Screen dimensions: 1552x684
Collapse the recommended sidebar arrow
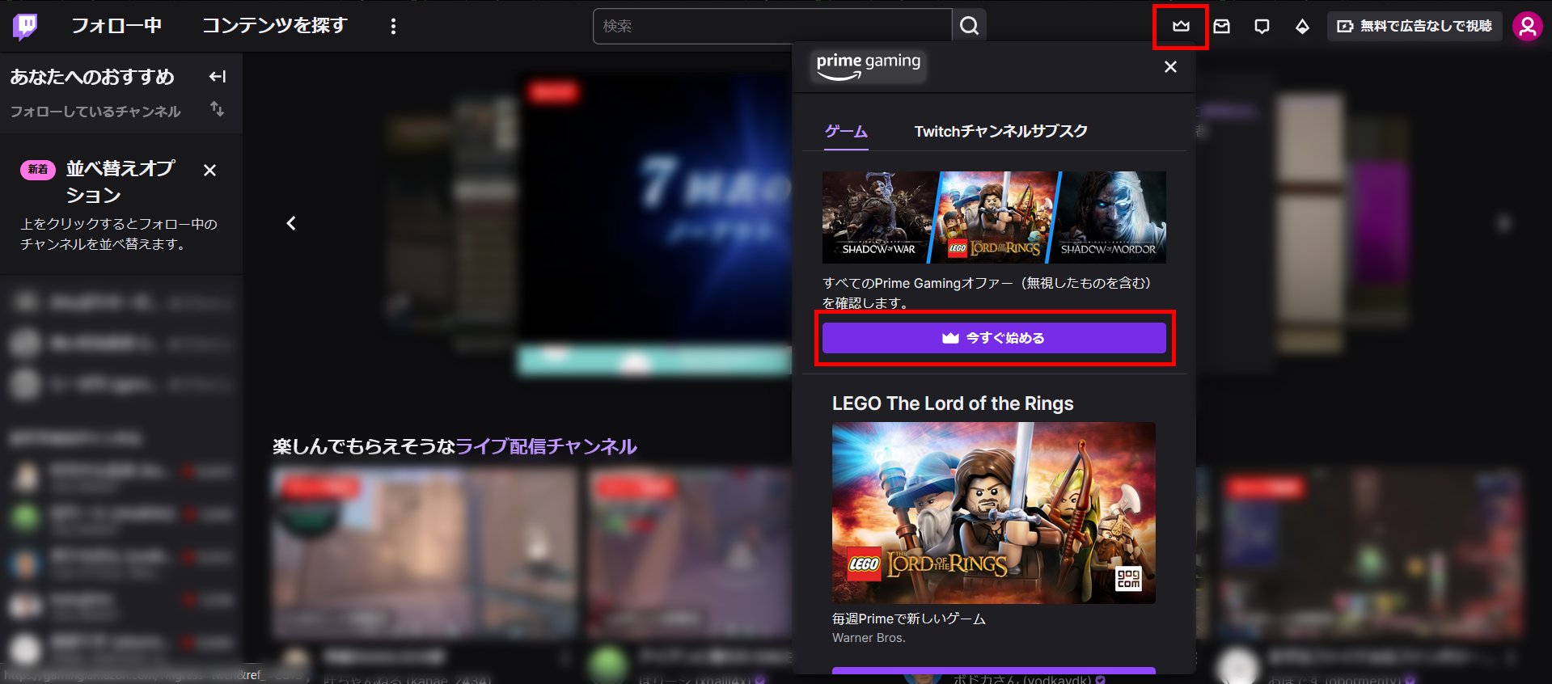coord(218,77)
